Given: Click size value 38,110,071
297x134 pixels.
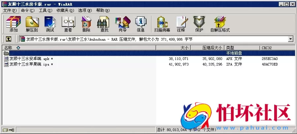Looking at the screenshot, I should pyautogui.click(x=179, y=59).
